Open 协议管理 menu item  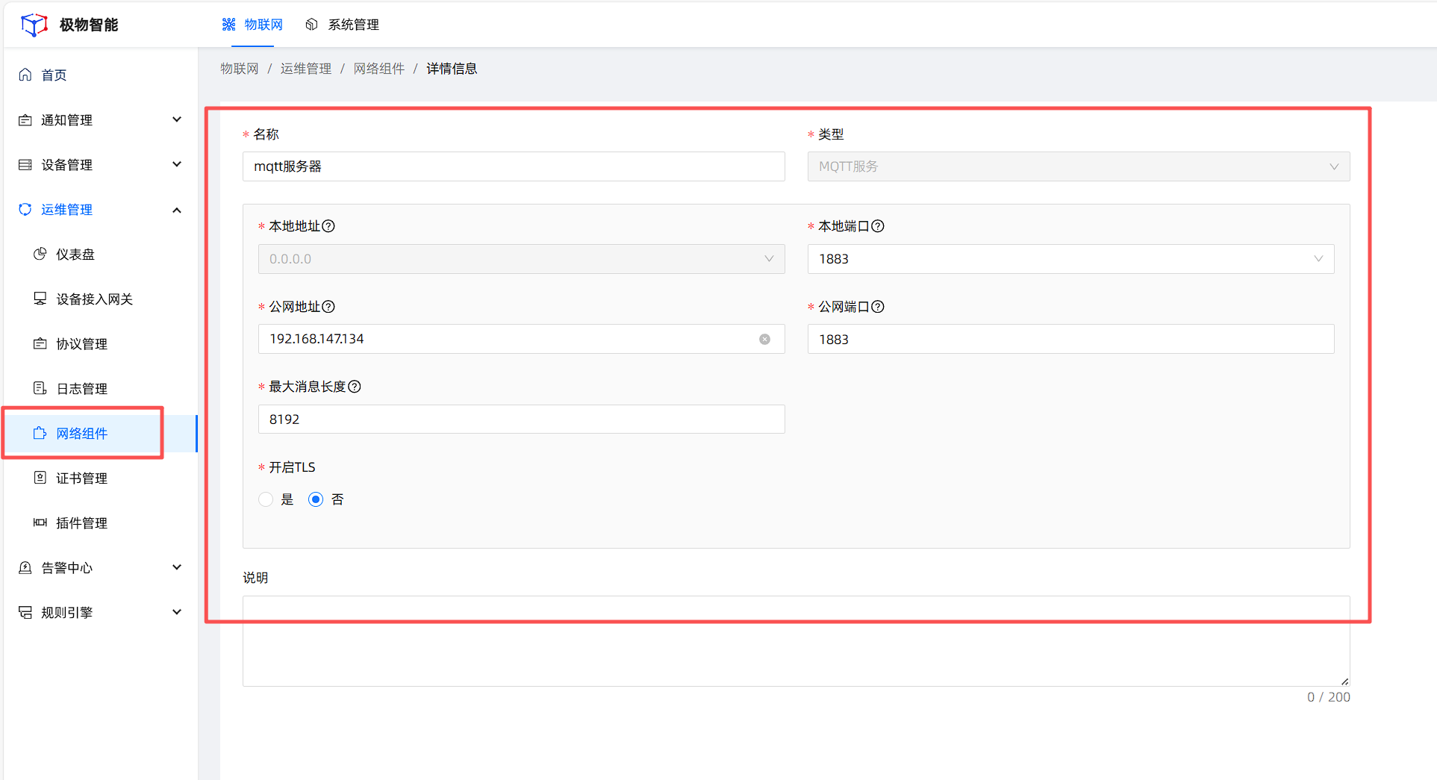tap(100, 344)
